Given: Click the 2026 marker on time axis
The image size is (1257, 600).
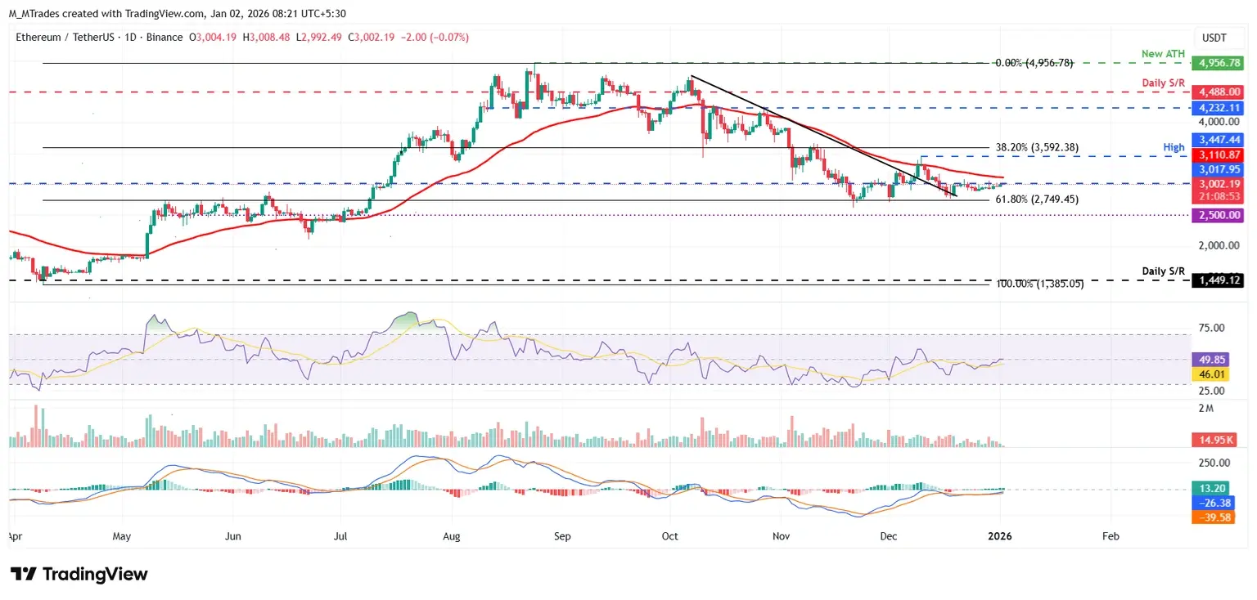Looking at the screenshot, I should 999,537.
